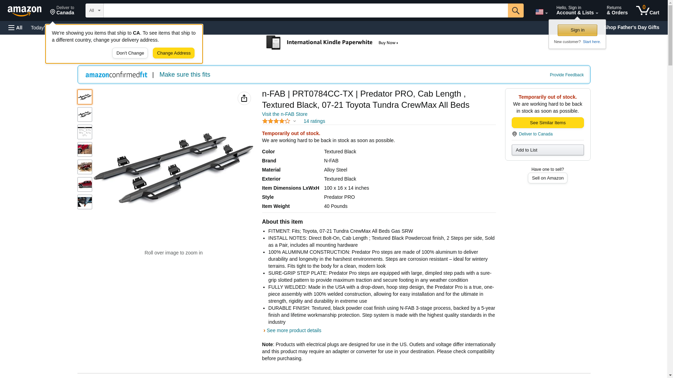Click See more product details link

coord(294,330)
